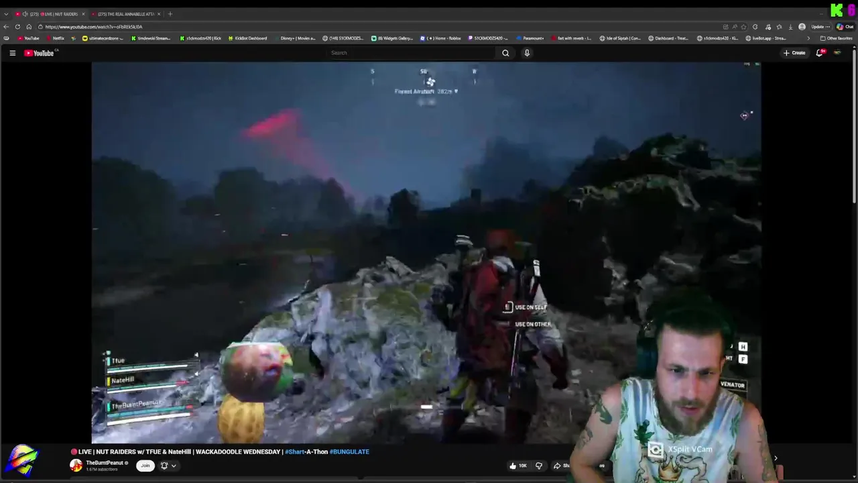Open the Isle of Siptah bookmark
The image size is (858, 483).
(x=620, y=38)
